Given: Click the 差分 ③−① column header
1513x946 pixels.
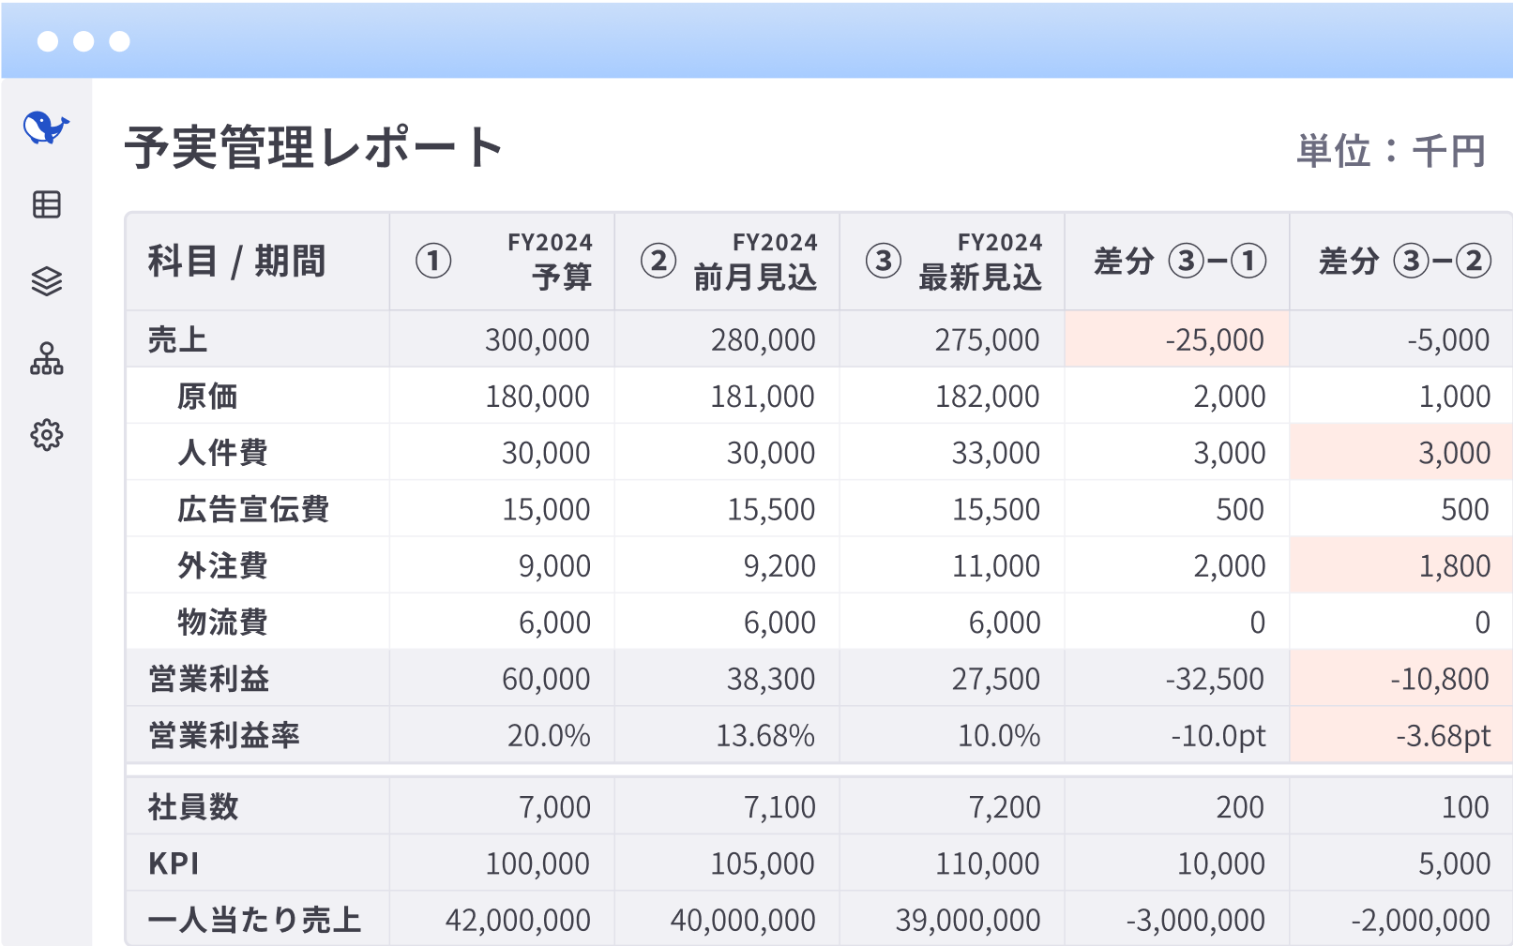Looking at the screenshot, I should point(1178,262).
